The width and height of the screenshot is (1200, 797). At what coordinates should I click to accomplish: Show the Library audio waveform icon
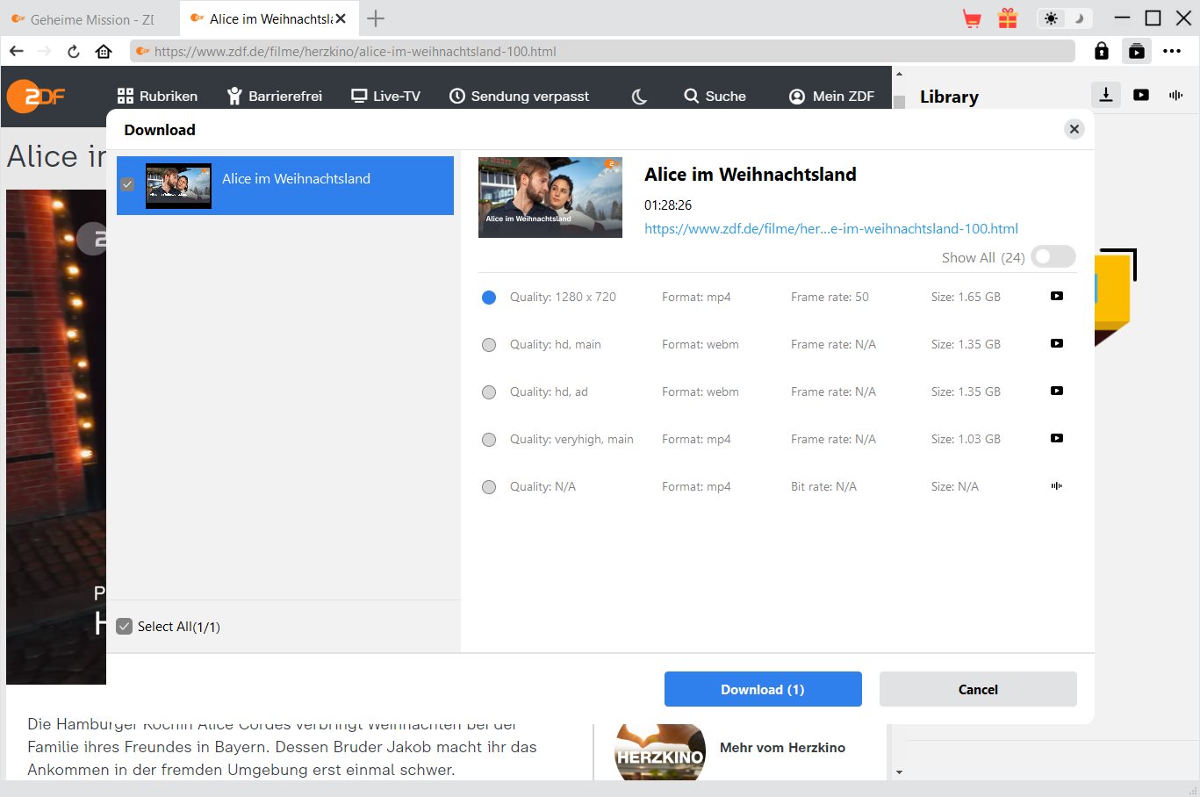tap(1176, 95)
